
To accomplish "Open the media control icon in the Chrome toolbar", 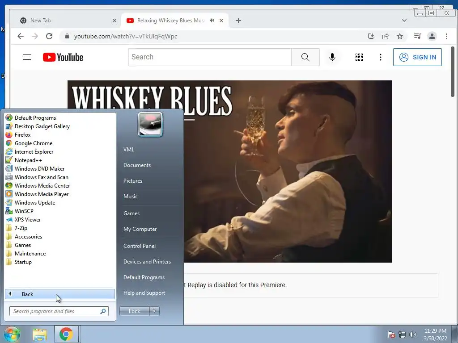I will (417, 36).
